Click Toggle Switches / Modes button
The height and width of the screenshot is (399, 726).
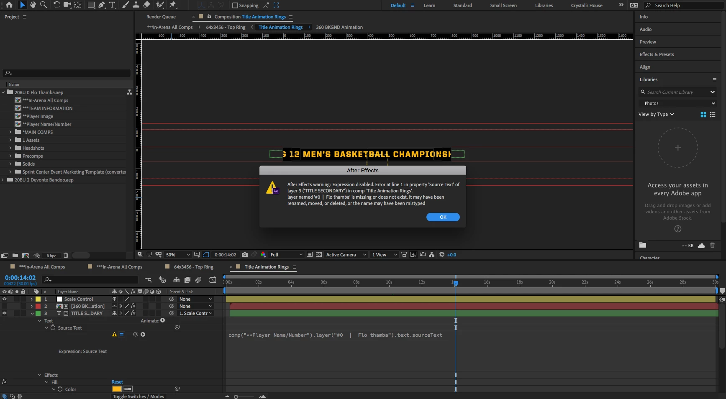pos(139,396)
